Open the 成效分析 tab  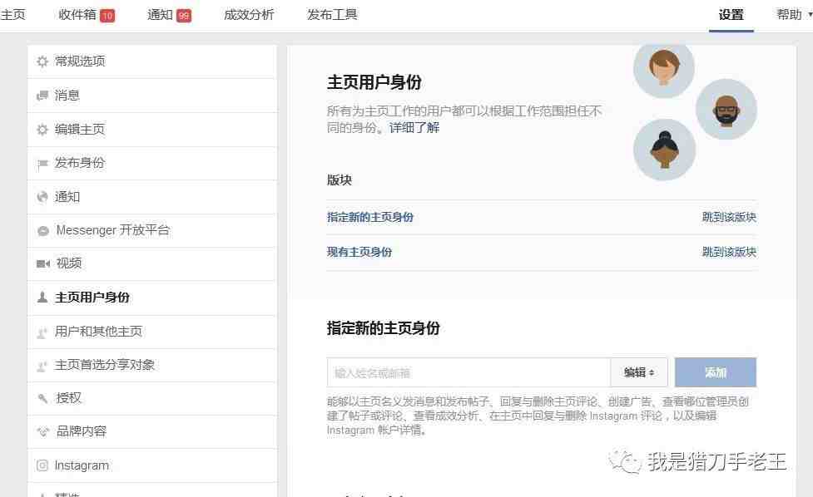point(249,15)
